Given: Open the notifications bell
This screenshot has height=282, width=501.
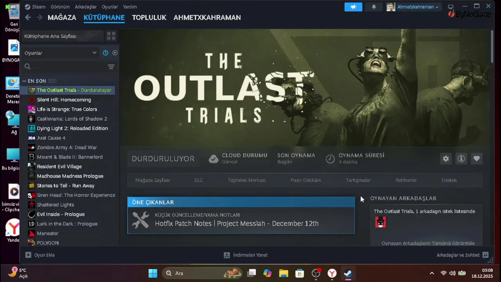Looking at the screenshot, I should point(374,7).
